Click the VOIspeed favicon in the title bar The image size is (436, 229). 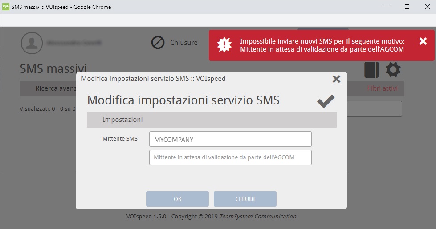pos(5,7)
